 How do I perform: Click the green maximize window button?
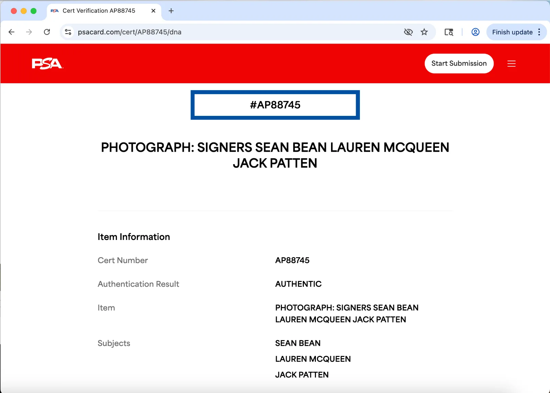coord(33,11)
